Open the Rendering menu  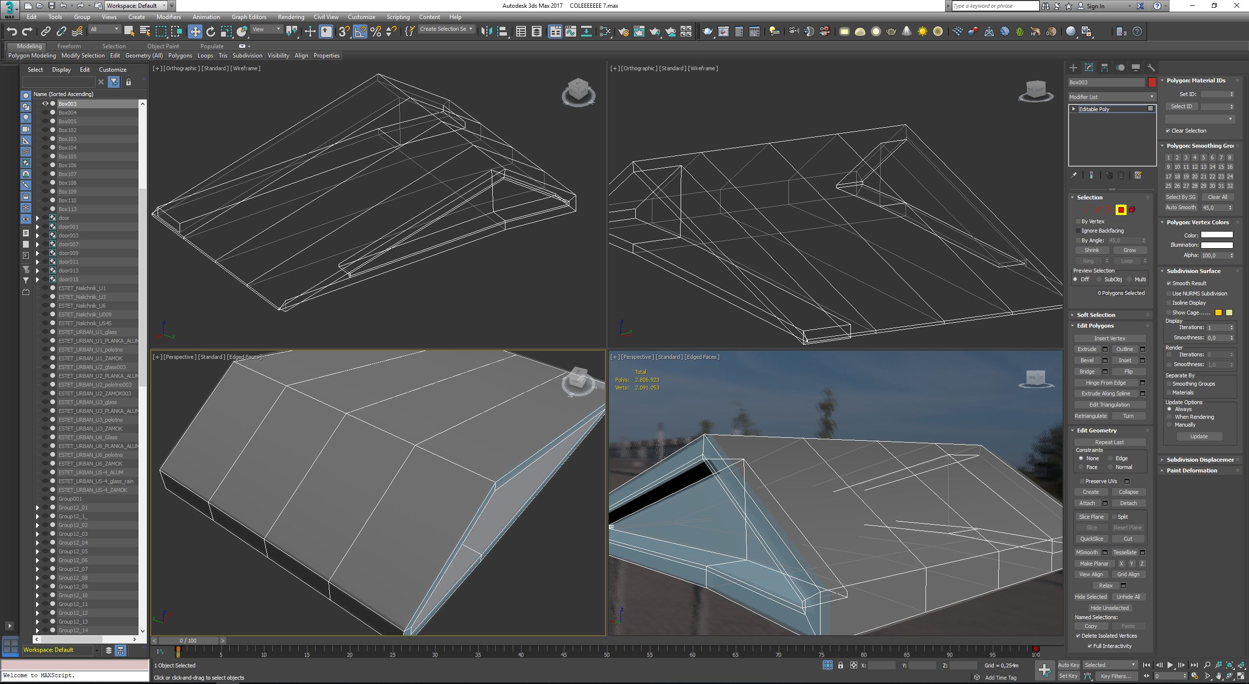291,17
